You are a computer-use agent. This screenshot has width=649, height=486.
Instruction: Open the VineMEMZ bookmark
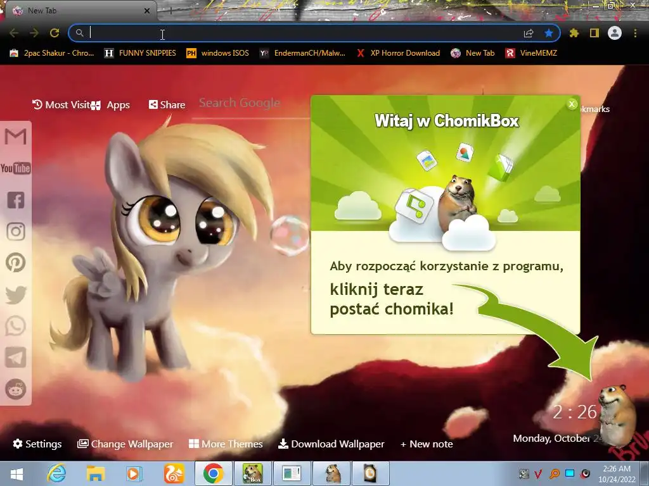532,53
